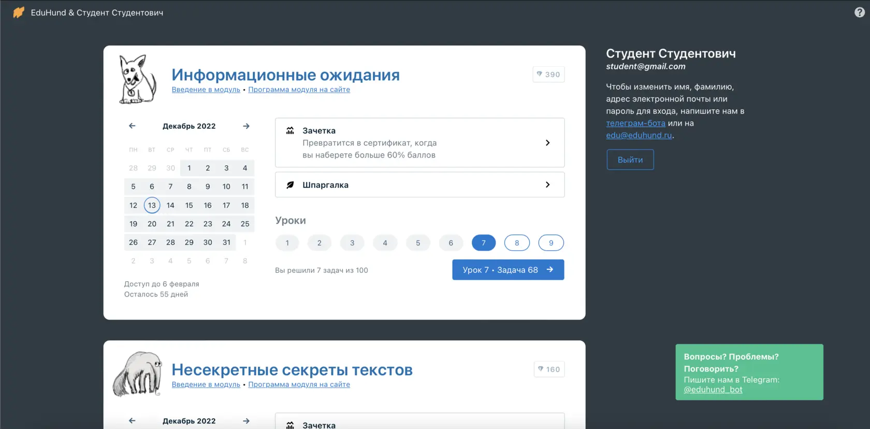Open Введение в модуль link of Несекретные секреты текстов
This screenshot has height=429, width=870.
206,385
